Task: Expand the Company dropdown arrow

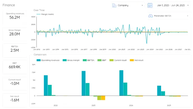Action: 142,5
